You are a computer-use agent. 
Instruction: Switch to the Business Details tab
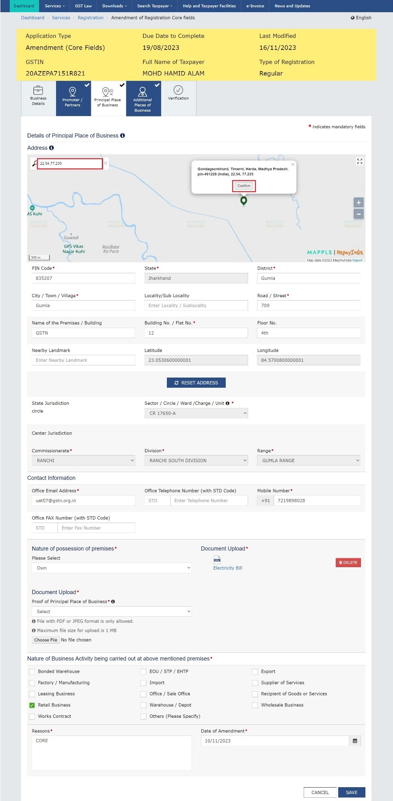point(38,99)
